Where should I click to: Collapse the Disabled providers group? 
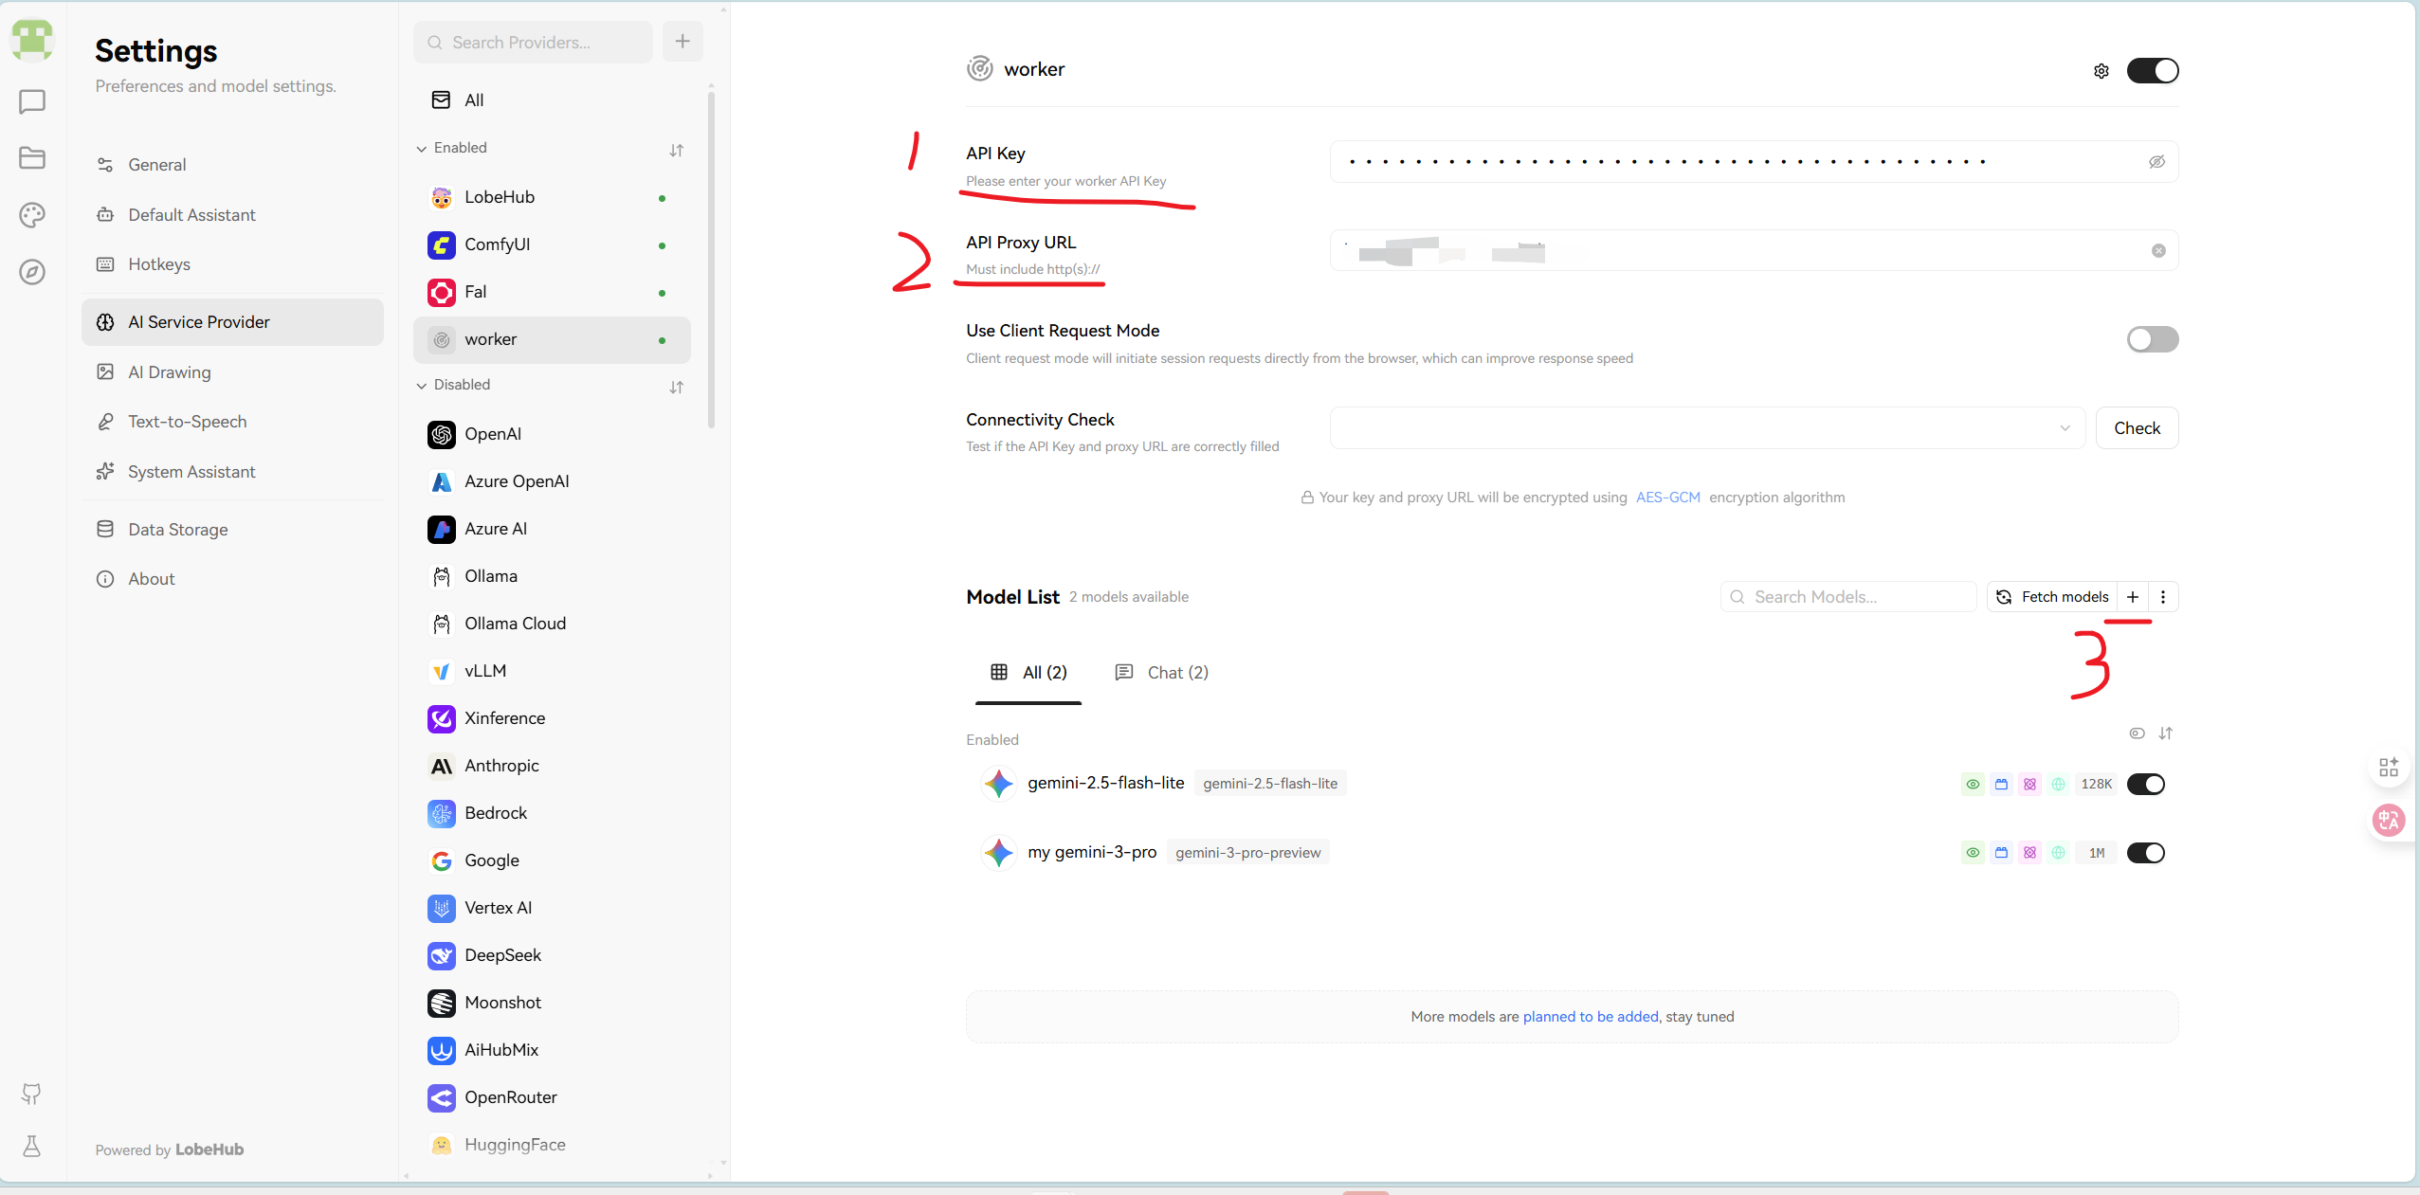423,386
